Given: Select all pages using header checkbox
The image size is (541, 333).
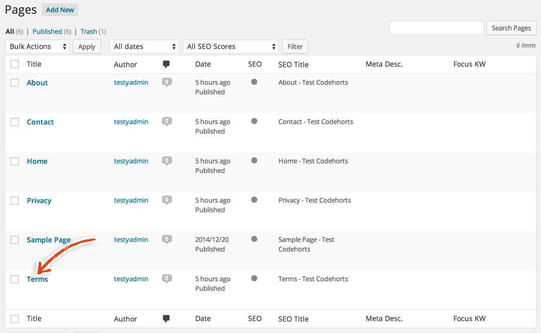Looking at the screenshot, I should (15, 64).
